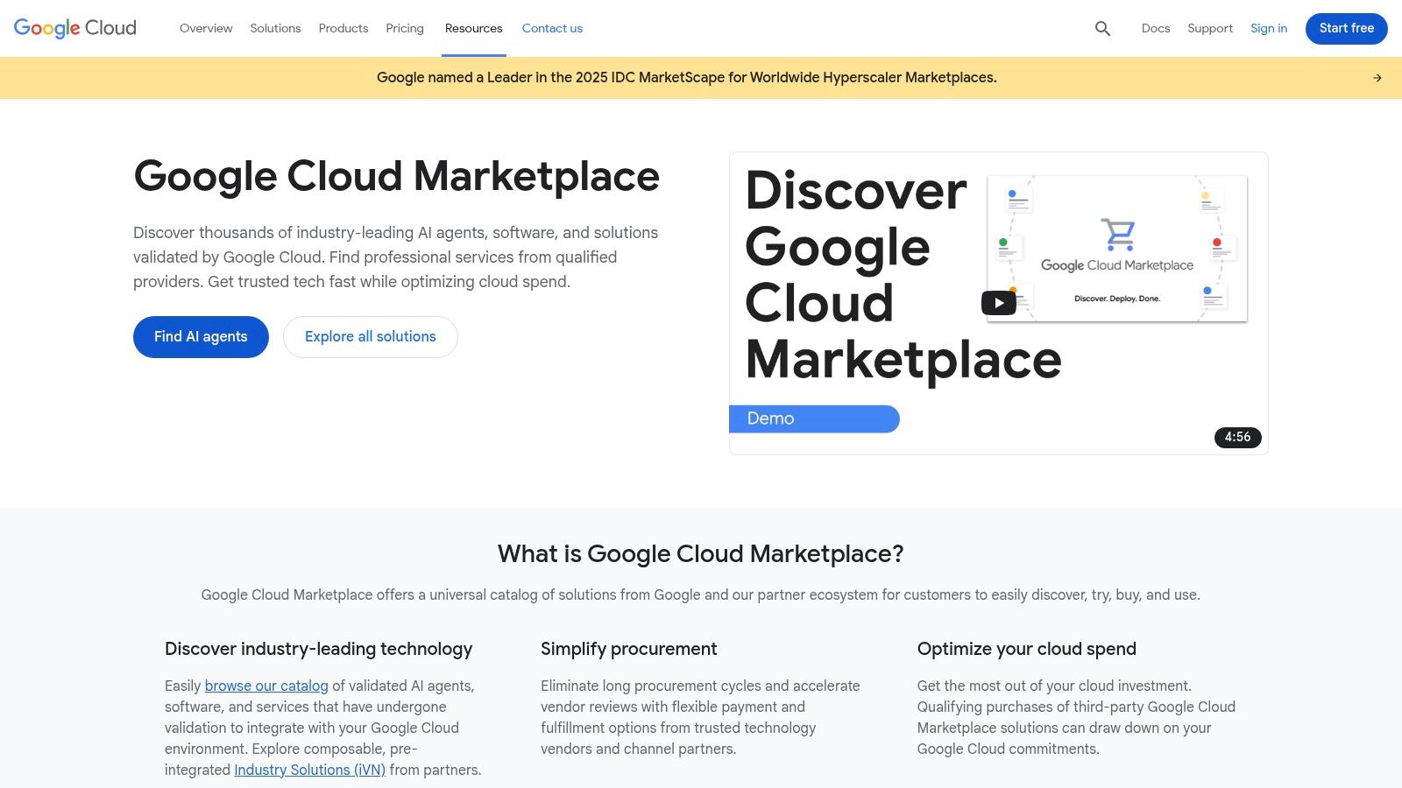Select the video timestamp badge showing 4:56

click(1237, 437)
